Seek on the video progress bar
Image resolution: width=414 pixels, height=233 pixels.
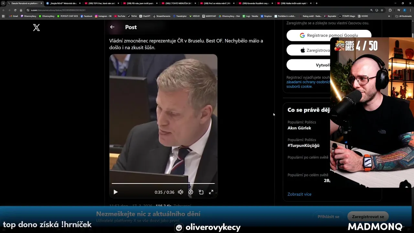point(163,183)
